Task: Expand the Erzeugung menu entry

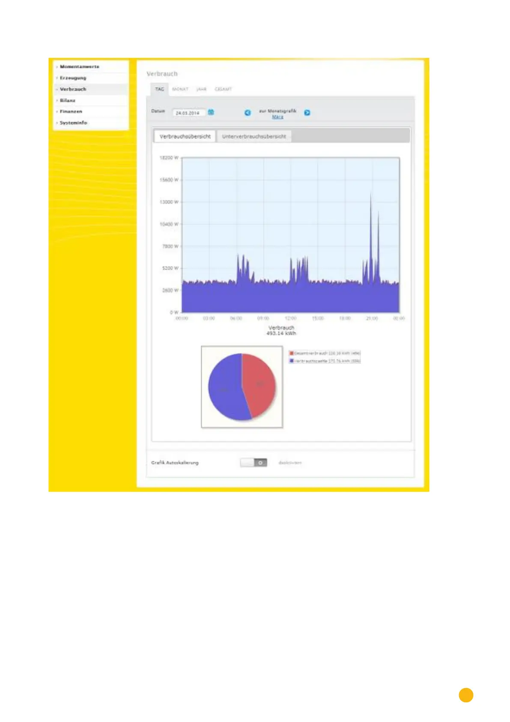Action: pyautogui.click(x=92, y=78)
